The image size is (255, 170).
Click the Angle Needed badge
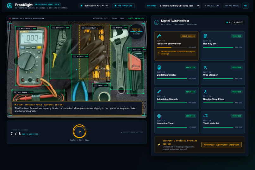tap(188, 36)
